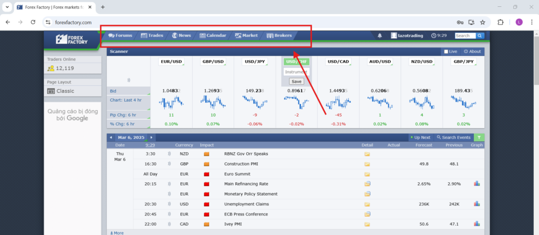This screenshot has width=539, height=235.
Task: Open Search Events in the calendar
Action: pyautogui.click(x=453, y=138)
